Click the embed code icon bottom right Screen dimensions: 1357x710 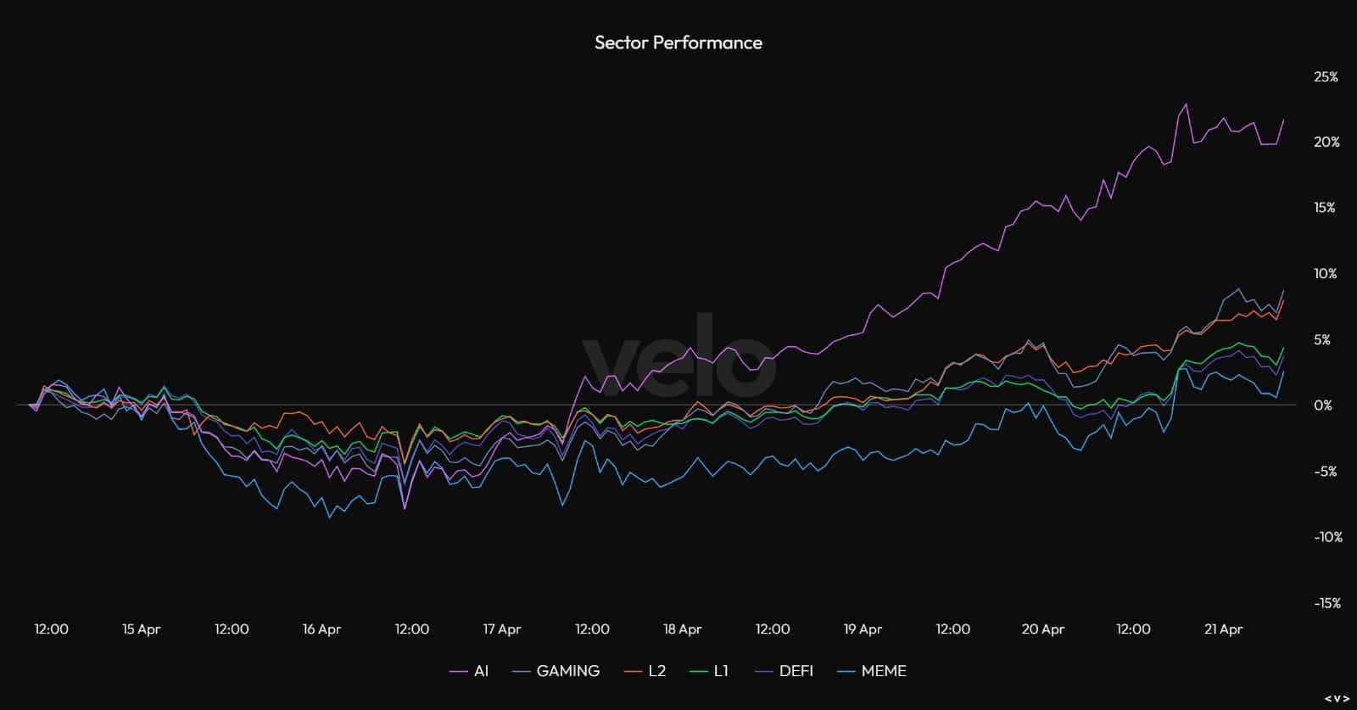click(x=1337, y=699)
